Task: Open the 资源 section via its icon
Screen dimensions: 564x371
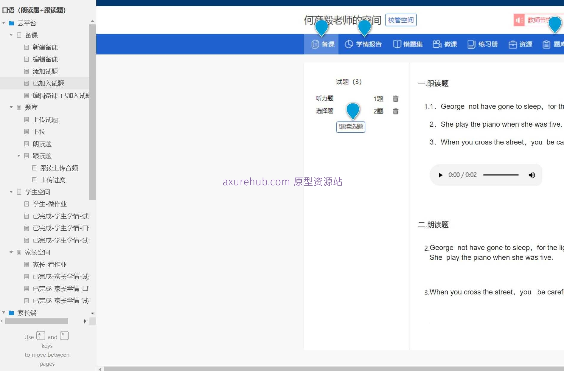Action: coord(521,44)
